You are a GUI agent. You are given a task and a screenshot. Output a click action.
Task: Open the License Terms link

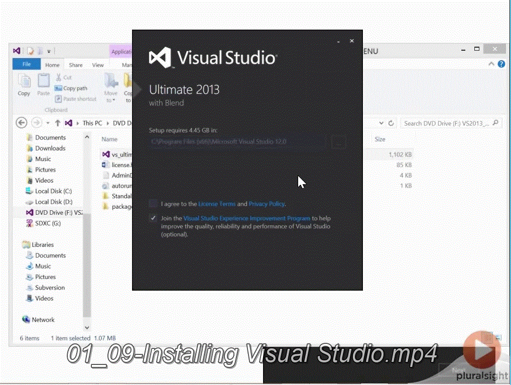tap(217, 204)
